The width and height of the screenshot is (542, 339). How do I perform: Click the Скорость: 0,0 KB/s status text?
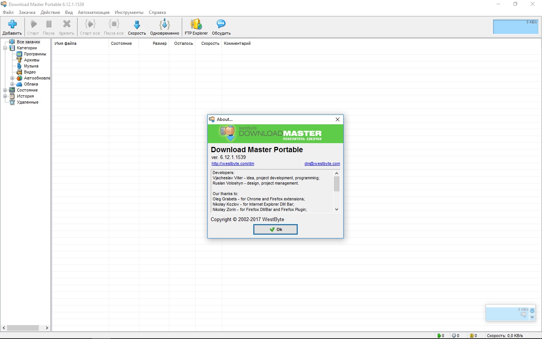(505, 336)
